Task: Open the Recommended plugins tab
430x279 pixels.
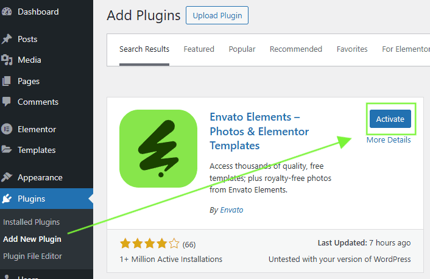Action: (296, 49)
